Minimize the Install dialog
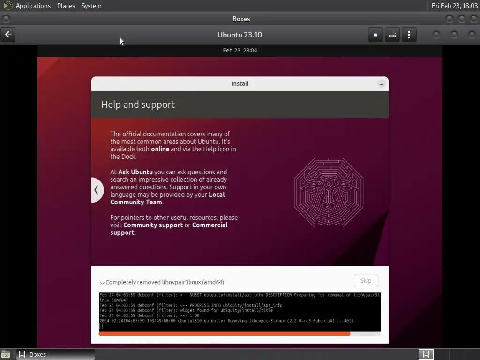The width and height of the screenshot is (480, 360). point(382,84)
